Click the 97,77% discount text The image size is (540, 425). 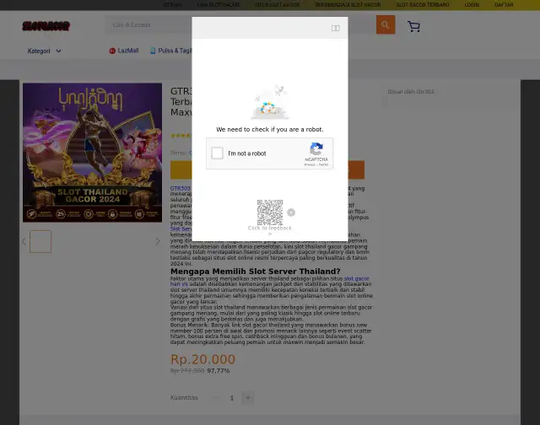(x=219, y=371)
